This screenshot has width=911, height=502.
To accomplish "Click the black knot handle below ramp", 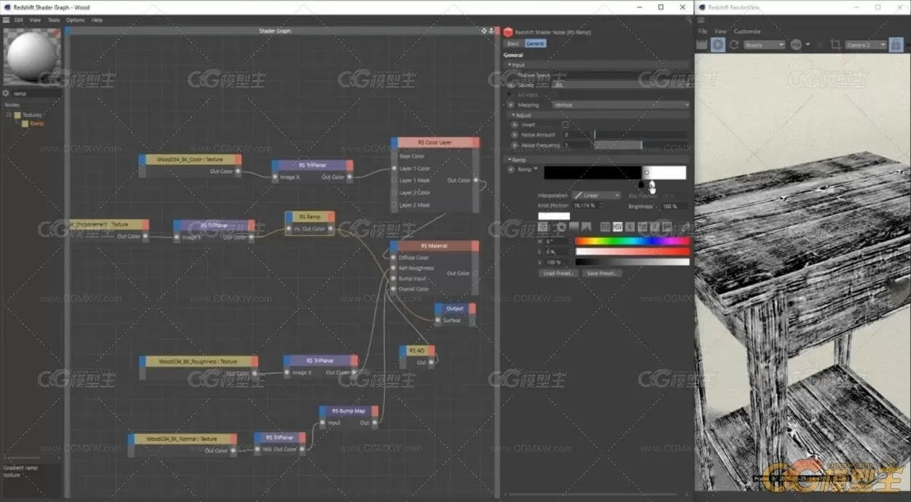I will coord(641,185).
